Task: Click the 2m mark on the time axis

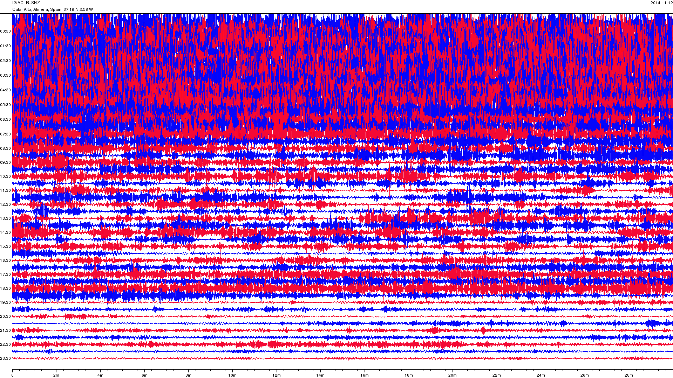Action: 56,376
